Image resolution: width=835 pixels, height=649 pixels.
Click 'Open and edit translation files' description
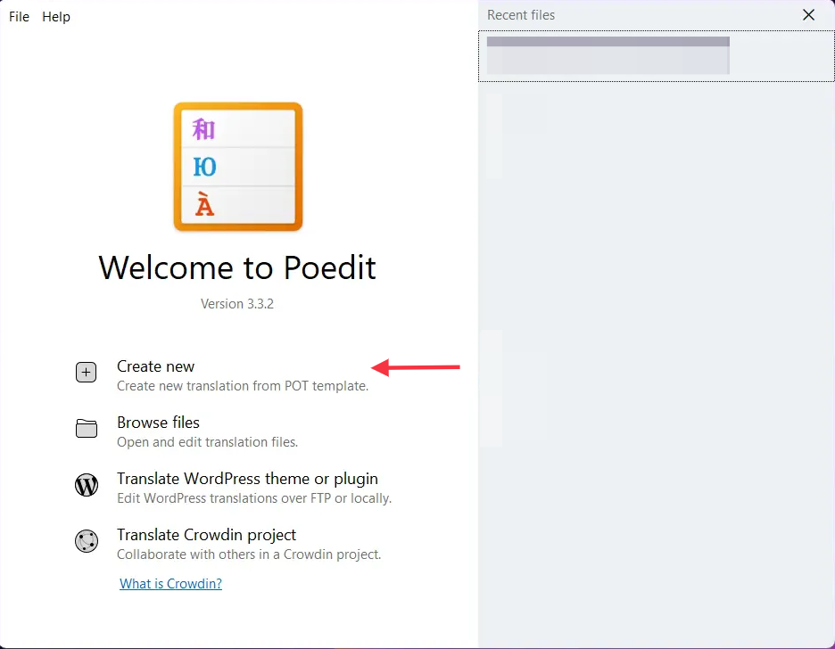[x=207, y=442]
